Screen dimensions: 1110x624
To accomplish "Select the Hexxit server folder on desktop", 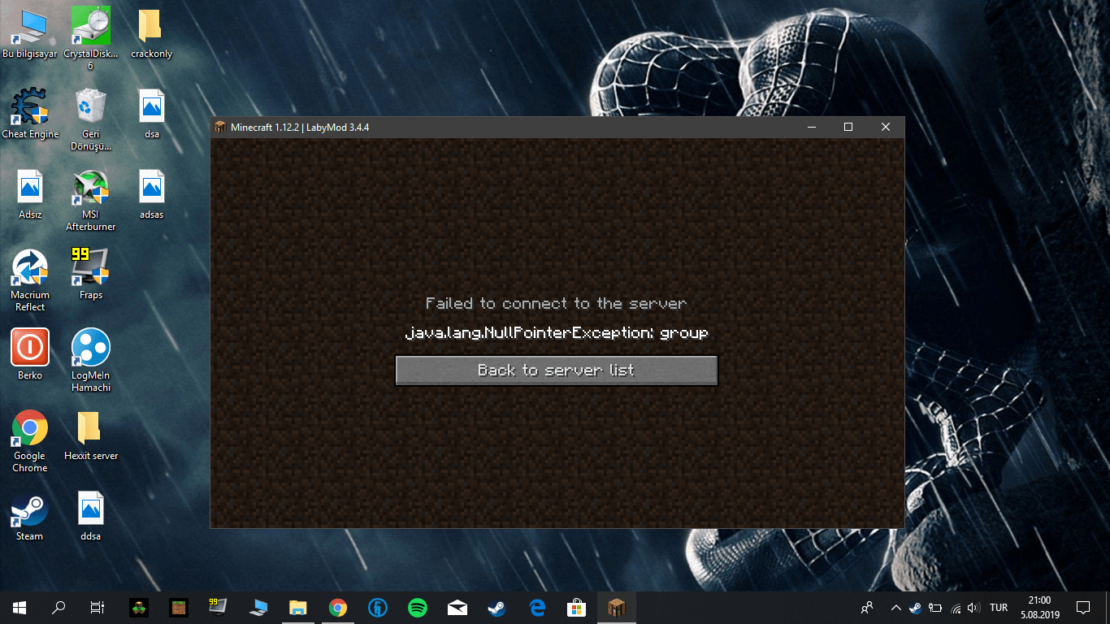I will point(91,435).
